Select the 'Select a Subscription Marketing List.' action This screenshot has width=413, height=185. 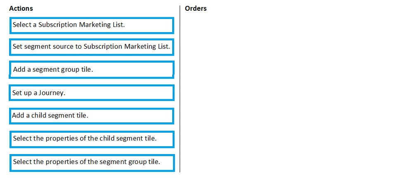click(92, 26)
